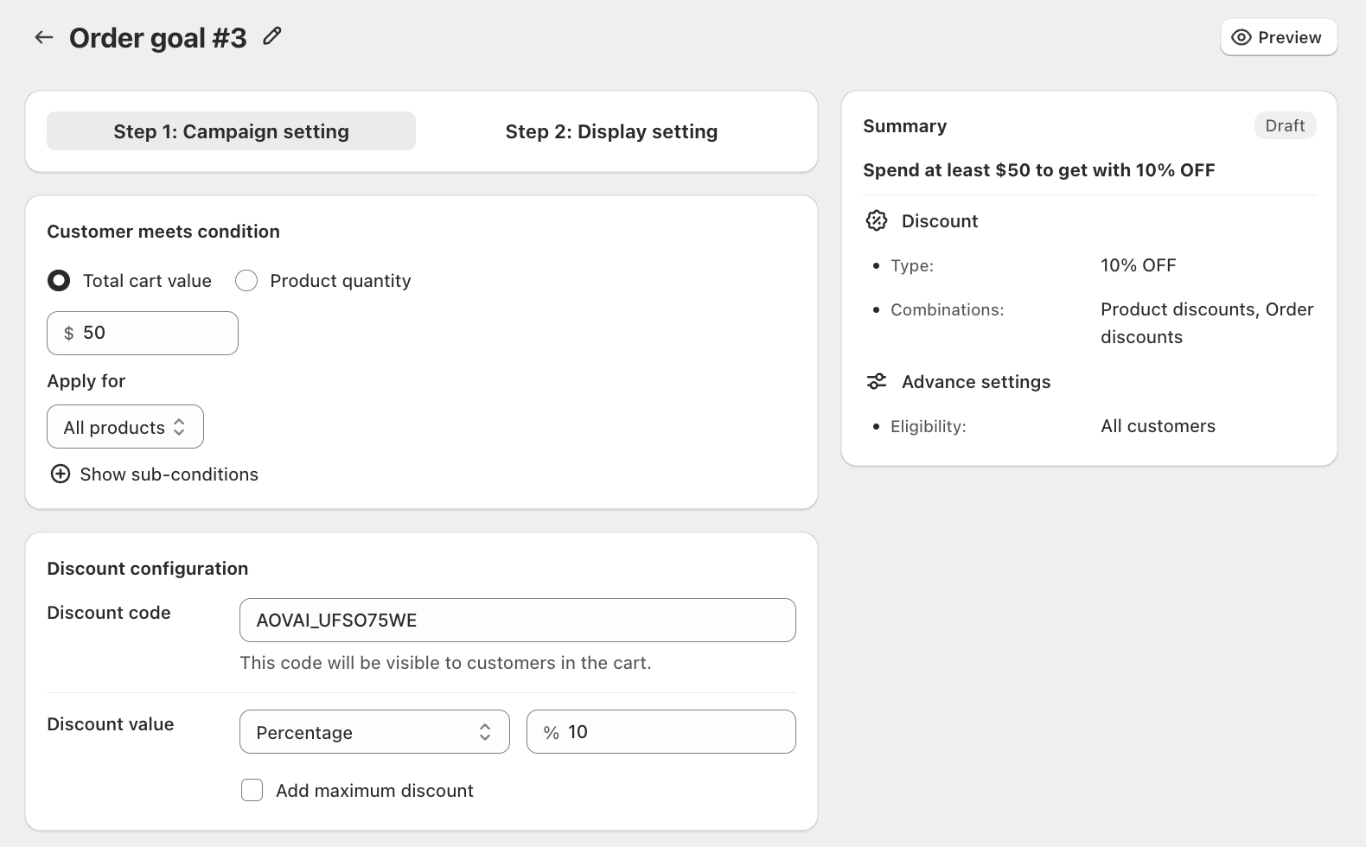Click the plus circle icon beside Show sub-conditions
Screen dimensions: 1366x847
[61, 474]
